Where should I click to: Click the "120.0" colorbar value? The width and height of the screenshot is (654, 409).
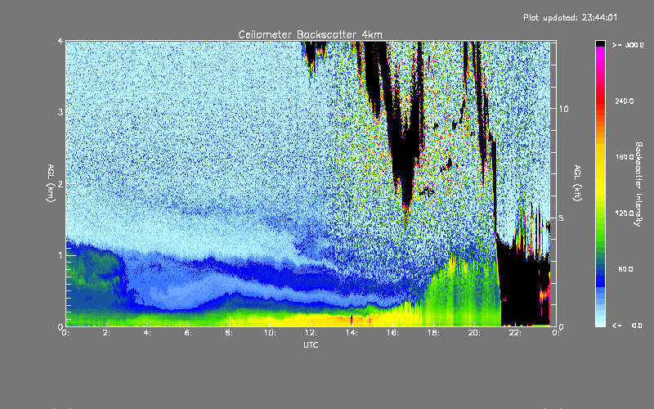pyautogui.click(x=625, y=213)
